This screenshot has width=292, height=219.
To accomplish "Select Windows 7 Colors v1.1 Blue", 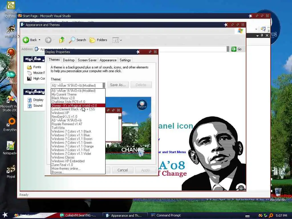I will (78, 135).
